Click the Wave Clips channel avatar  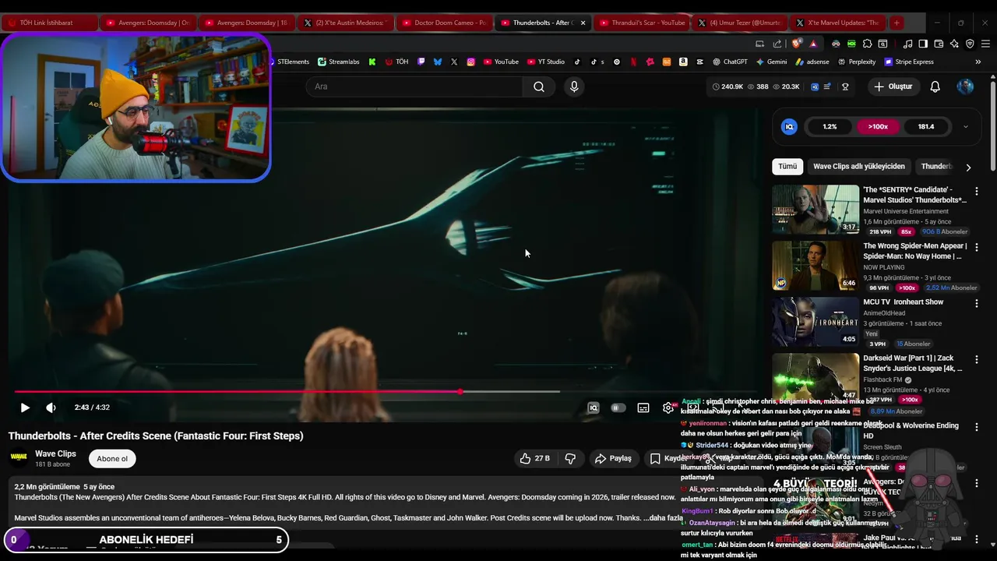point(19,457)
